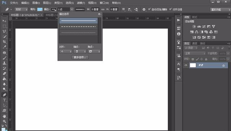231x131 pixels.
Task: Open path operations in options bar
Action: 123,9
